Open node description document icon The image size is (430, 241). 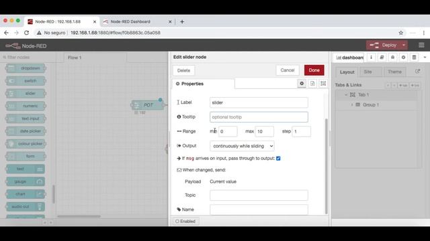coord(312,84)
